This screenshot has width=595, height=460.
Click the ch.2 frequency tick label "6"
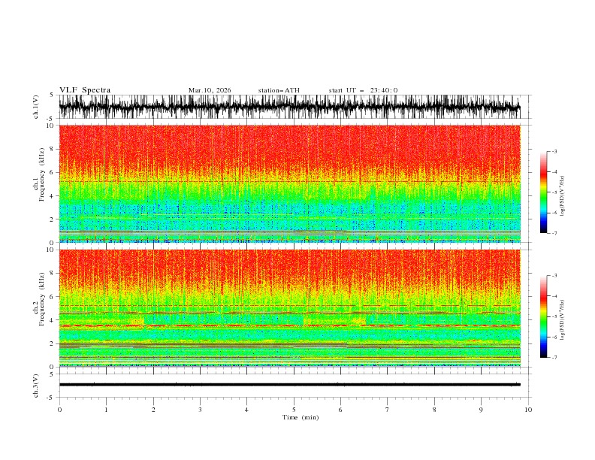point(52,297)
